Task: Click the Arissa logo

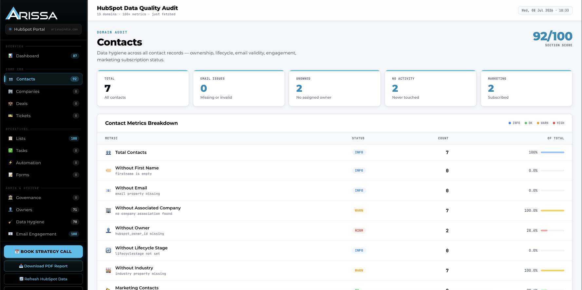Action: 32,13
